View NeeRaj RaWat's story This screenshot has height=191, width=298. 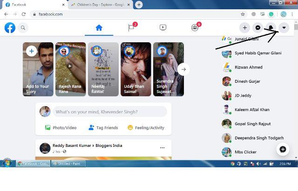[103, 69]
